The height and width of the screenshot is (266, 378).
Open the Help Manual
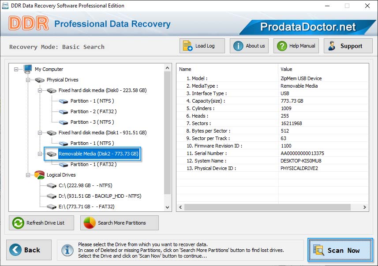(296, 46)
